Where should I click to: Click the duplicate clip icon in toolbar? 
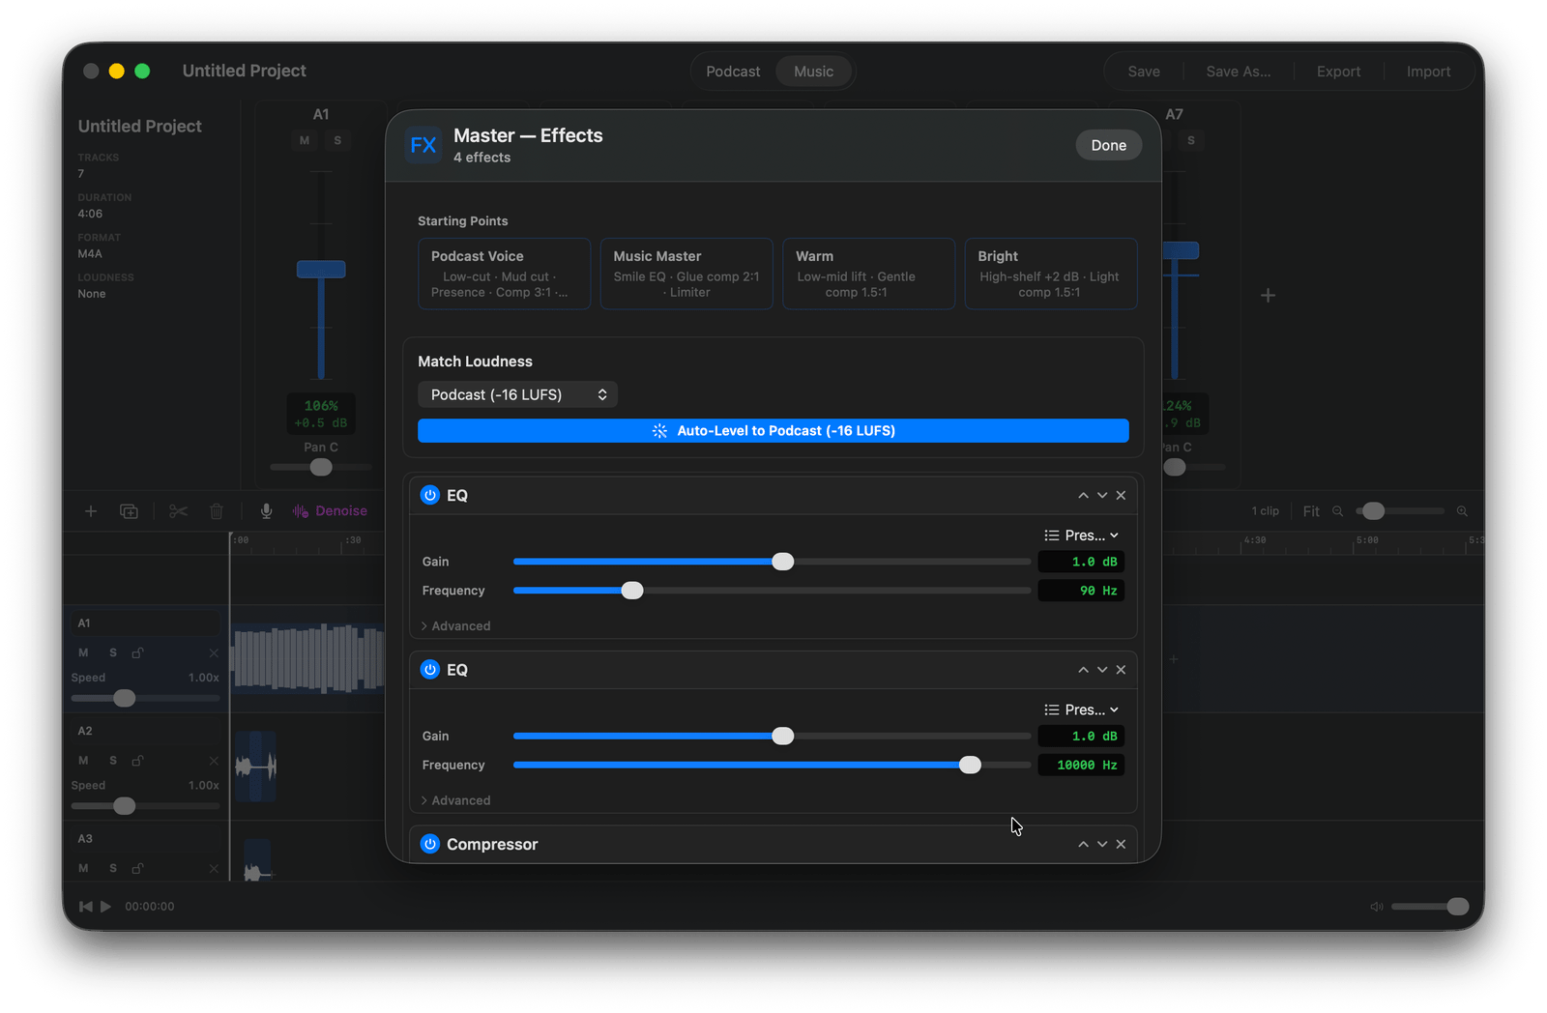[x=129, y=511]
